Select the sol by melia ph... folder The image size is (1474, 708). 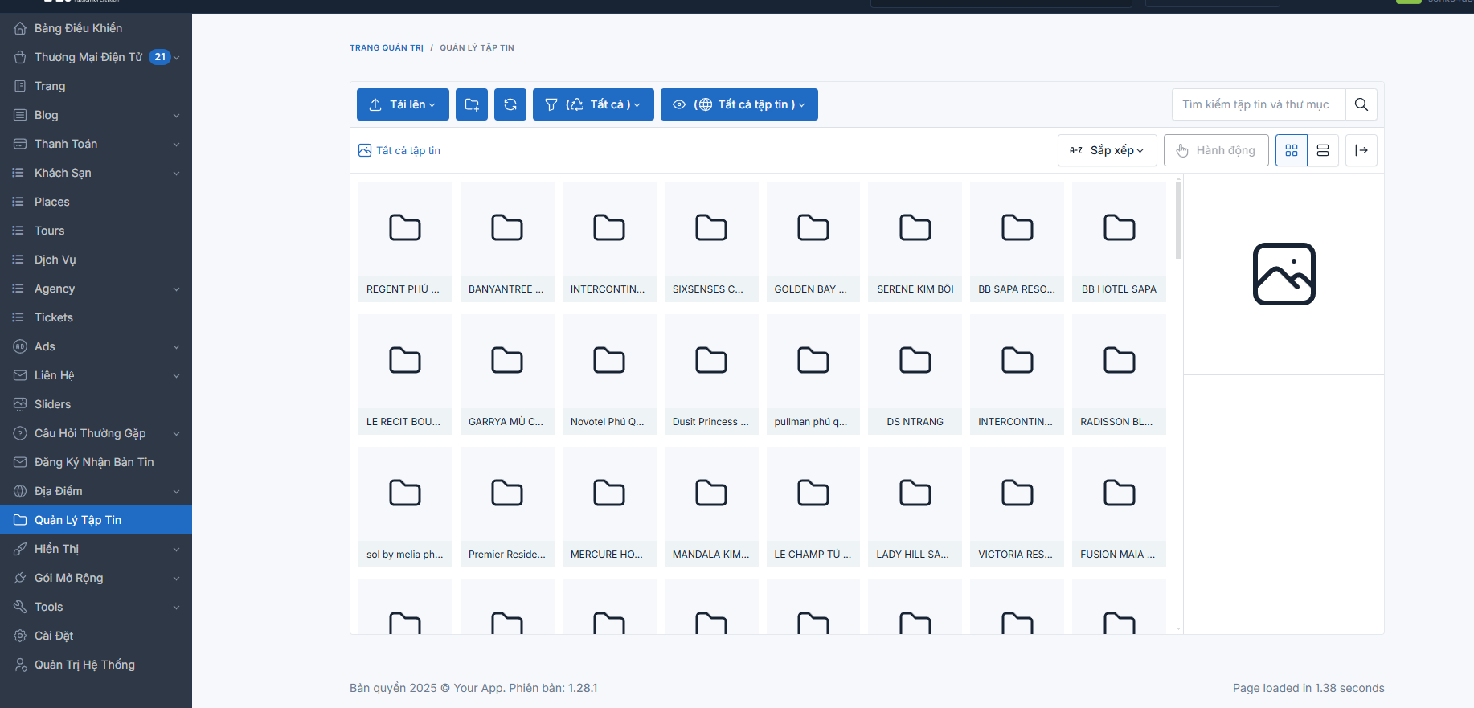click(405, 507)
